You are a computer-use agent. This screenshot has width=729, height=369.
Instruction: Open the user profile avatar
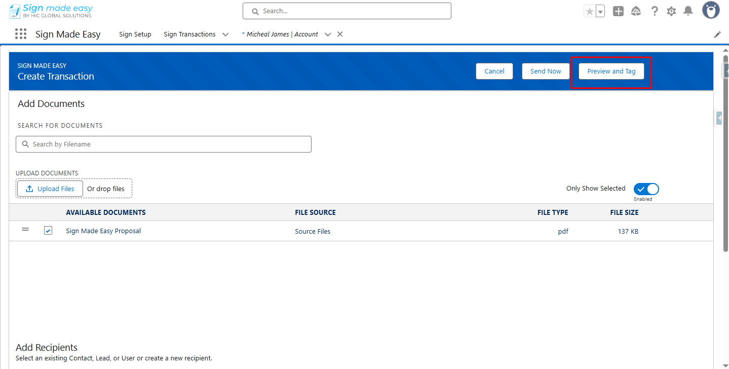(x=711, y=10)
